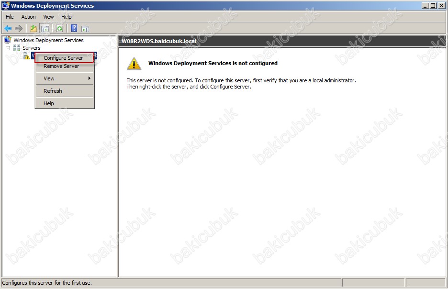Viewport: 448px width, 289px height.
Task: Maximize the Windows Deployment Services window
Action: [x=433, y=5]
